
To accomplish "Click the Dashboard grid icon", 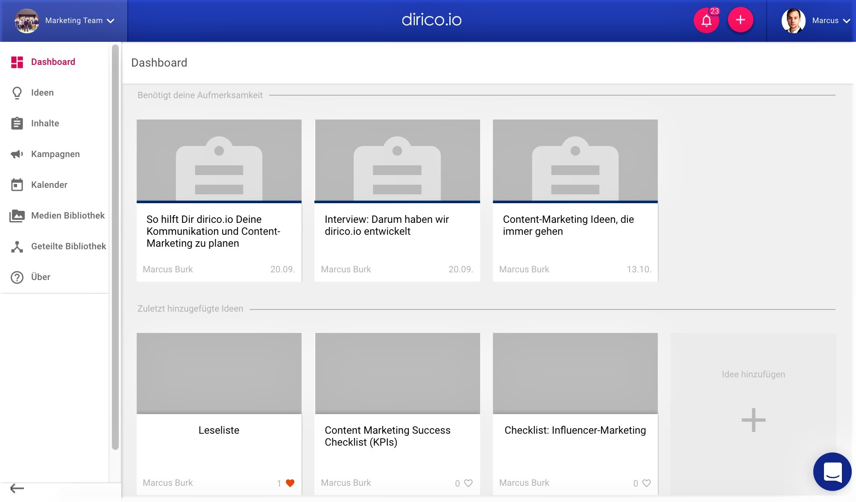I will pos(17,62).
